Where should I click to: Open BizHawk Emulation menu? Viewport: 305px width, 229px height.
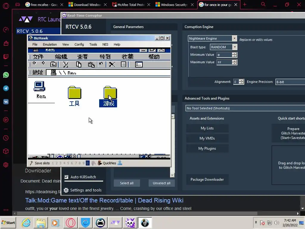pyautogui.click(x=50, y=44)
